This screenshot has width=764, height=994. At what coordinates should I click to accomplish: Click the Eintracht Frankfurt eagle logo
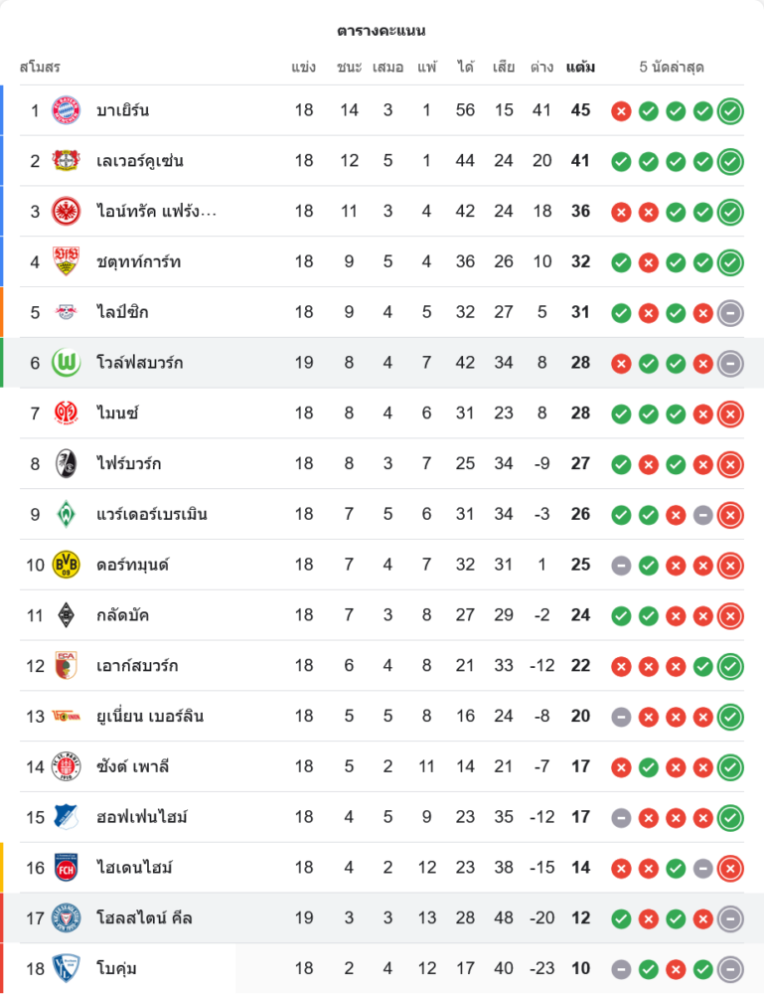(67, 211)
